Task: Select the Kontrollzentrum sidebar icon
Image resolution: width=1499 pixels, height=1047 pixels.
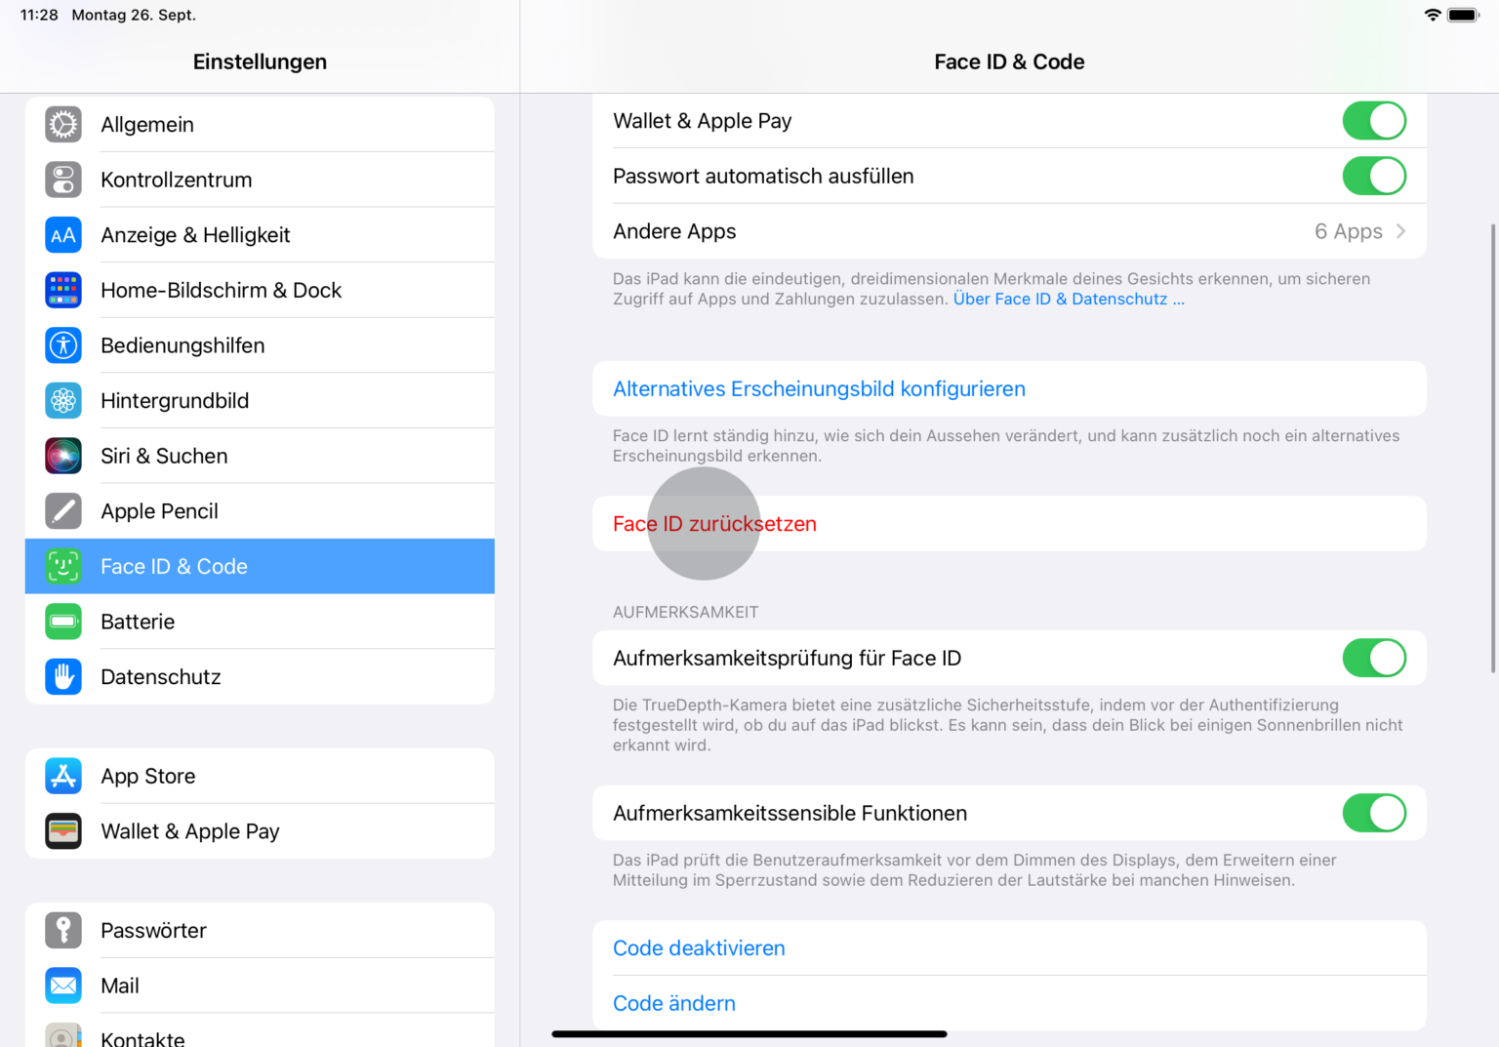Action: click(x=62, y=180)
